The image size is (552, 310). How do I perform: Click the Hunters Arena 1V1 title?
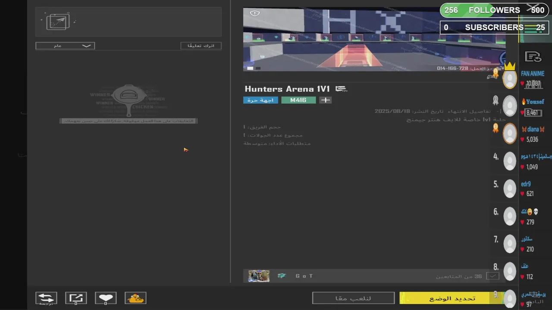pos(287,89)
